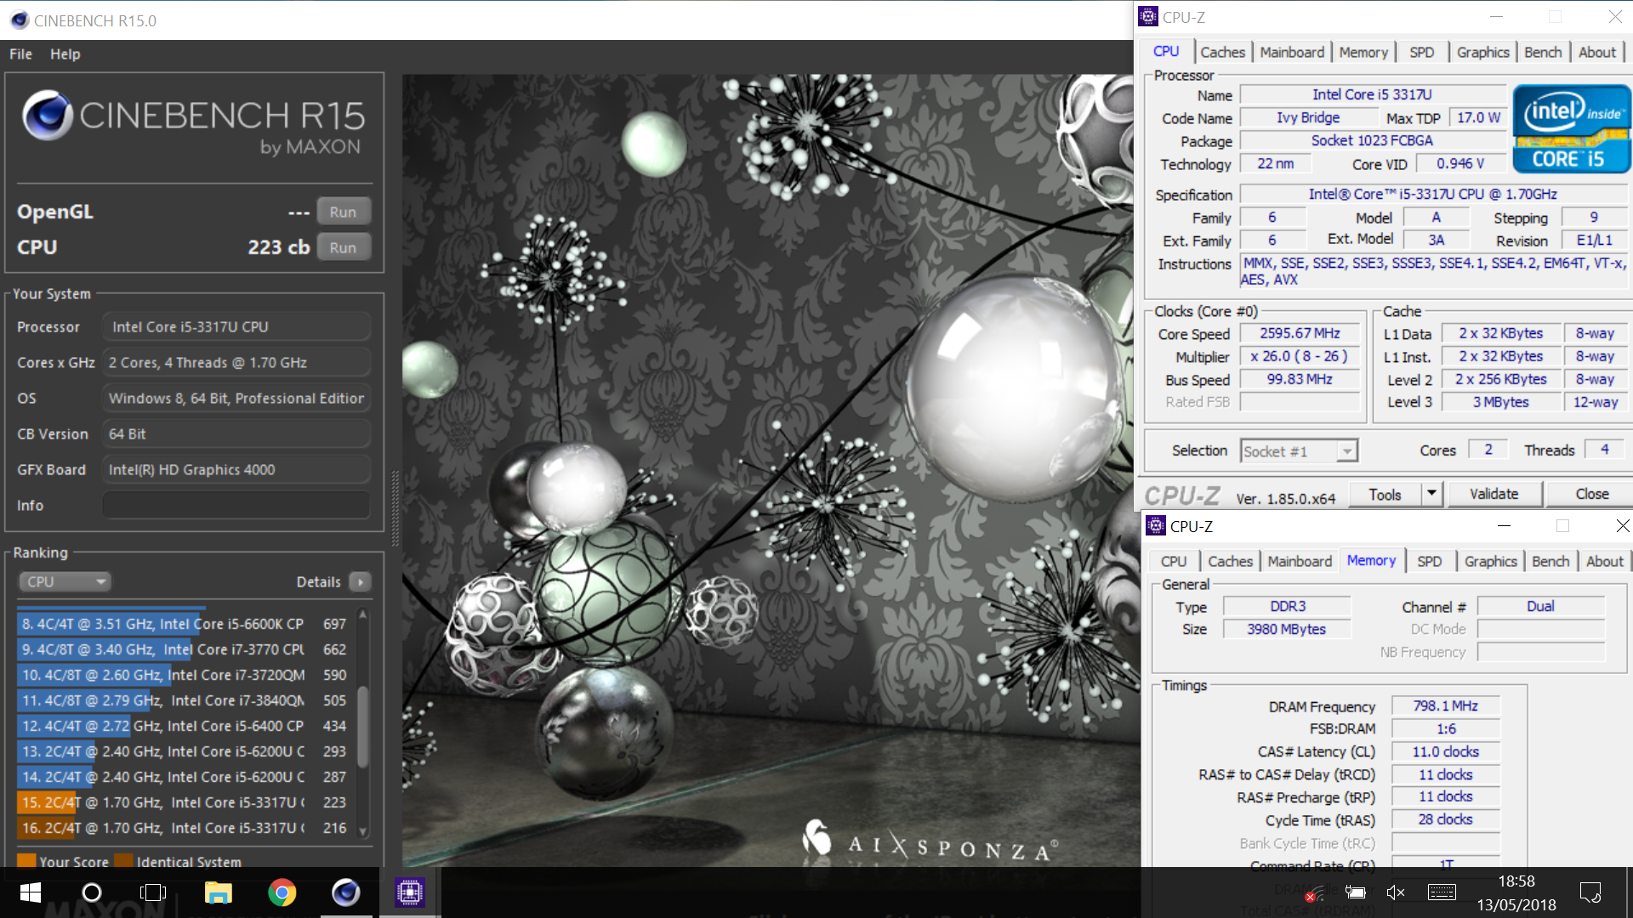Image resolution: width=1633 pixels, height=918 pixels.
Task: Click the Cinebench title bar icon
Action: [19, 20]
